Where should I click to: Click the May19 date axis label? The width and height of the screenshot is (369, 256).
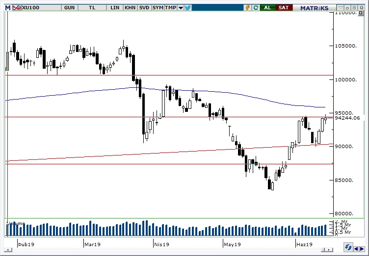tap(232, 244)
